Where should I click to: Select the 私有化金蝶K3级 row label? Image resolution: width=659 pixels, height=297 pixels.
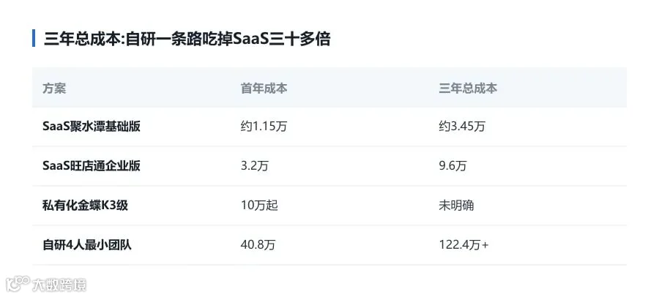[x=86, y=206]
